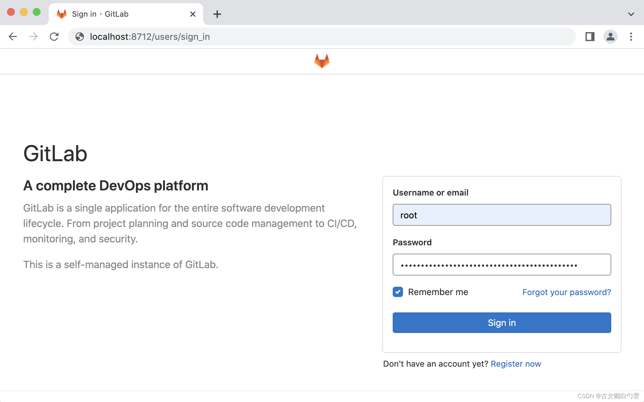Reload the sign-in page
The height and width of the screenshot is (402, 644).
click(x=54, y=37)
